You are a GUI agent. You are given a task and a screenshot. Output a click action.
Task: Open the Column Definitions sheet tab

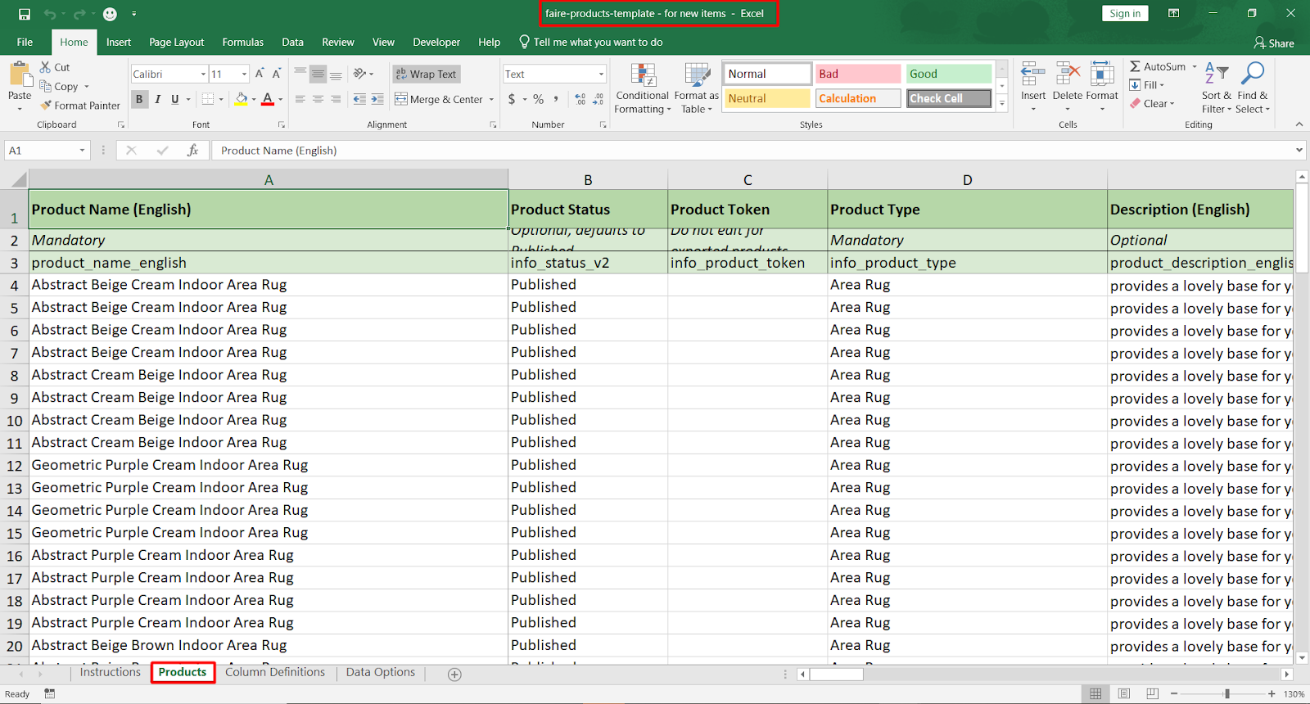tap(275, 672)
